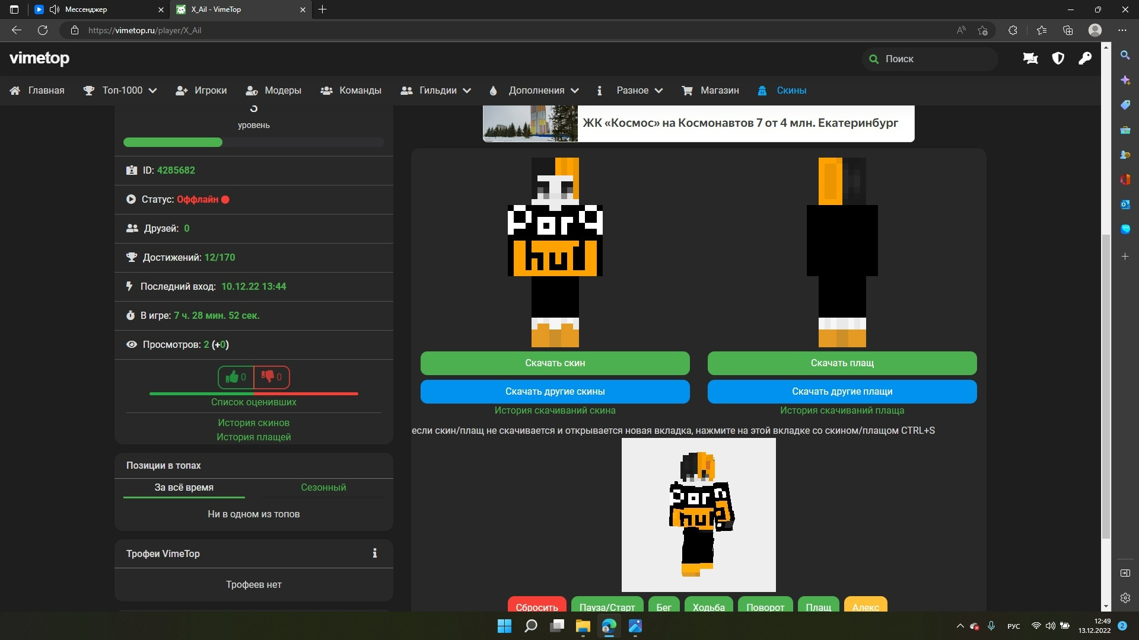Click the level progress bar
Viewport: 1139px width, 640px height.
tap(253, 142)
